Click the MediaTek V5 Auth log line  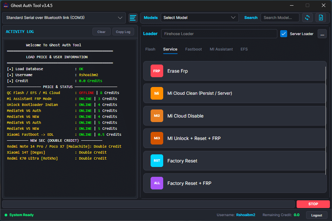[x=62, y=122]
